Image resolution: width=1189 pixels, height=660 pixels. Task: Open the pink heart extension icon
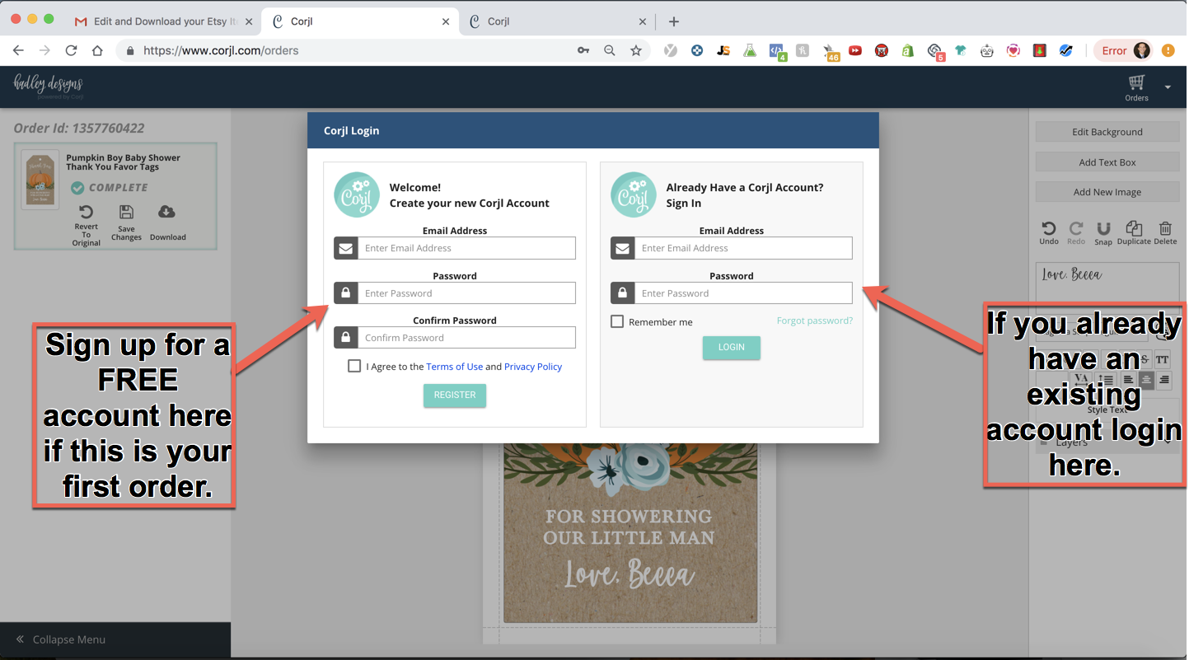(x=1013, y=50)
